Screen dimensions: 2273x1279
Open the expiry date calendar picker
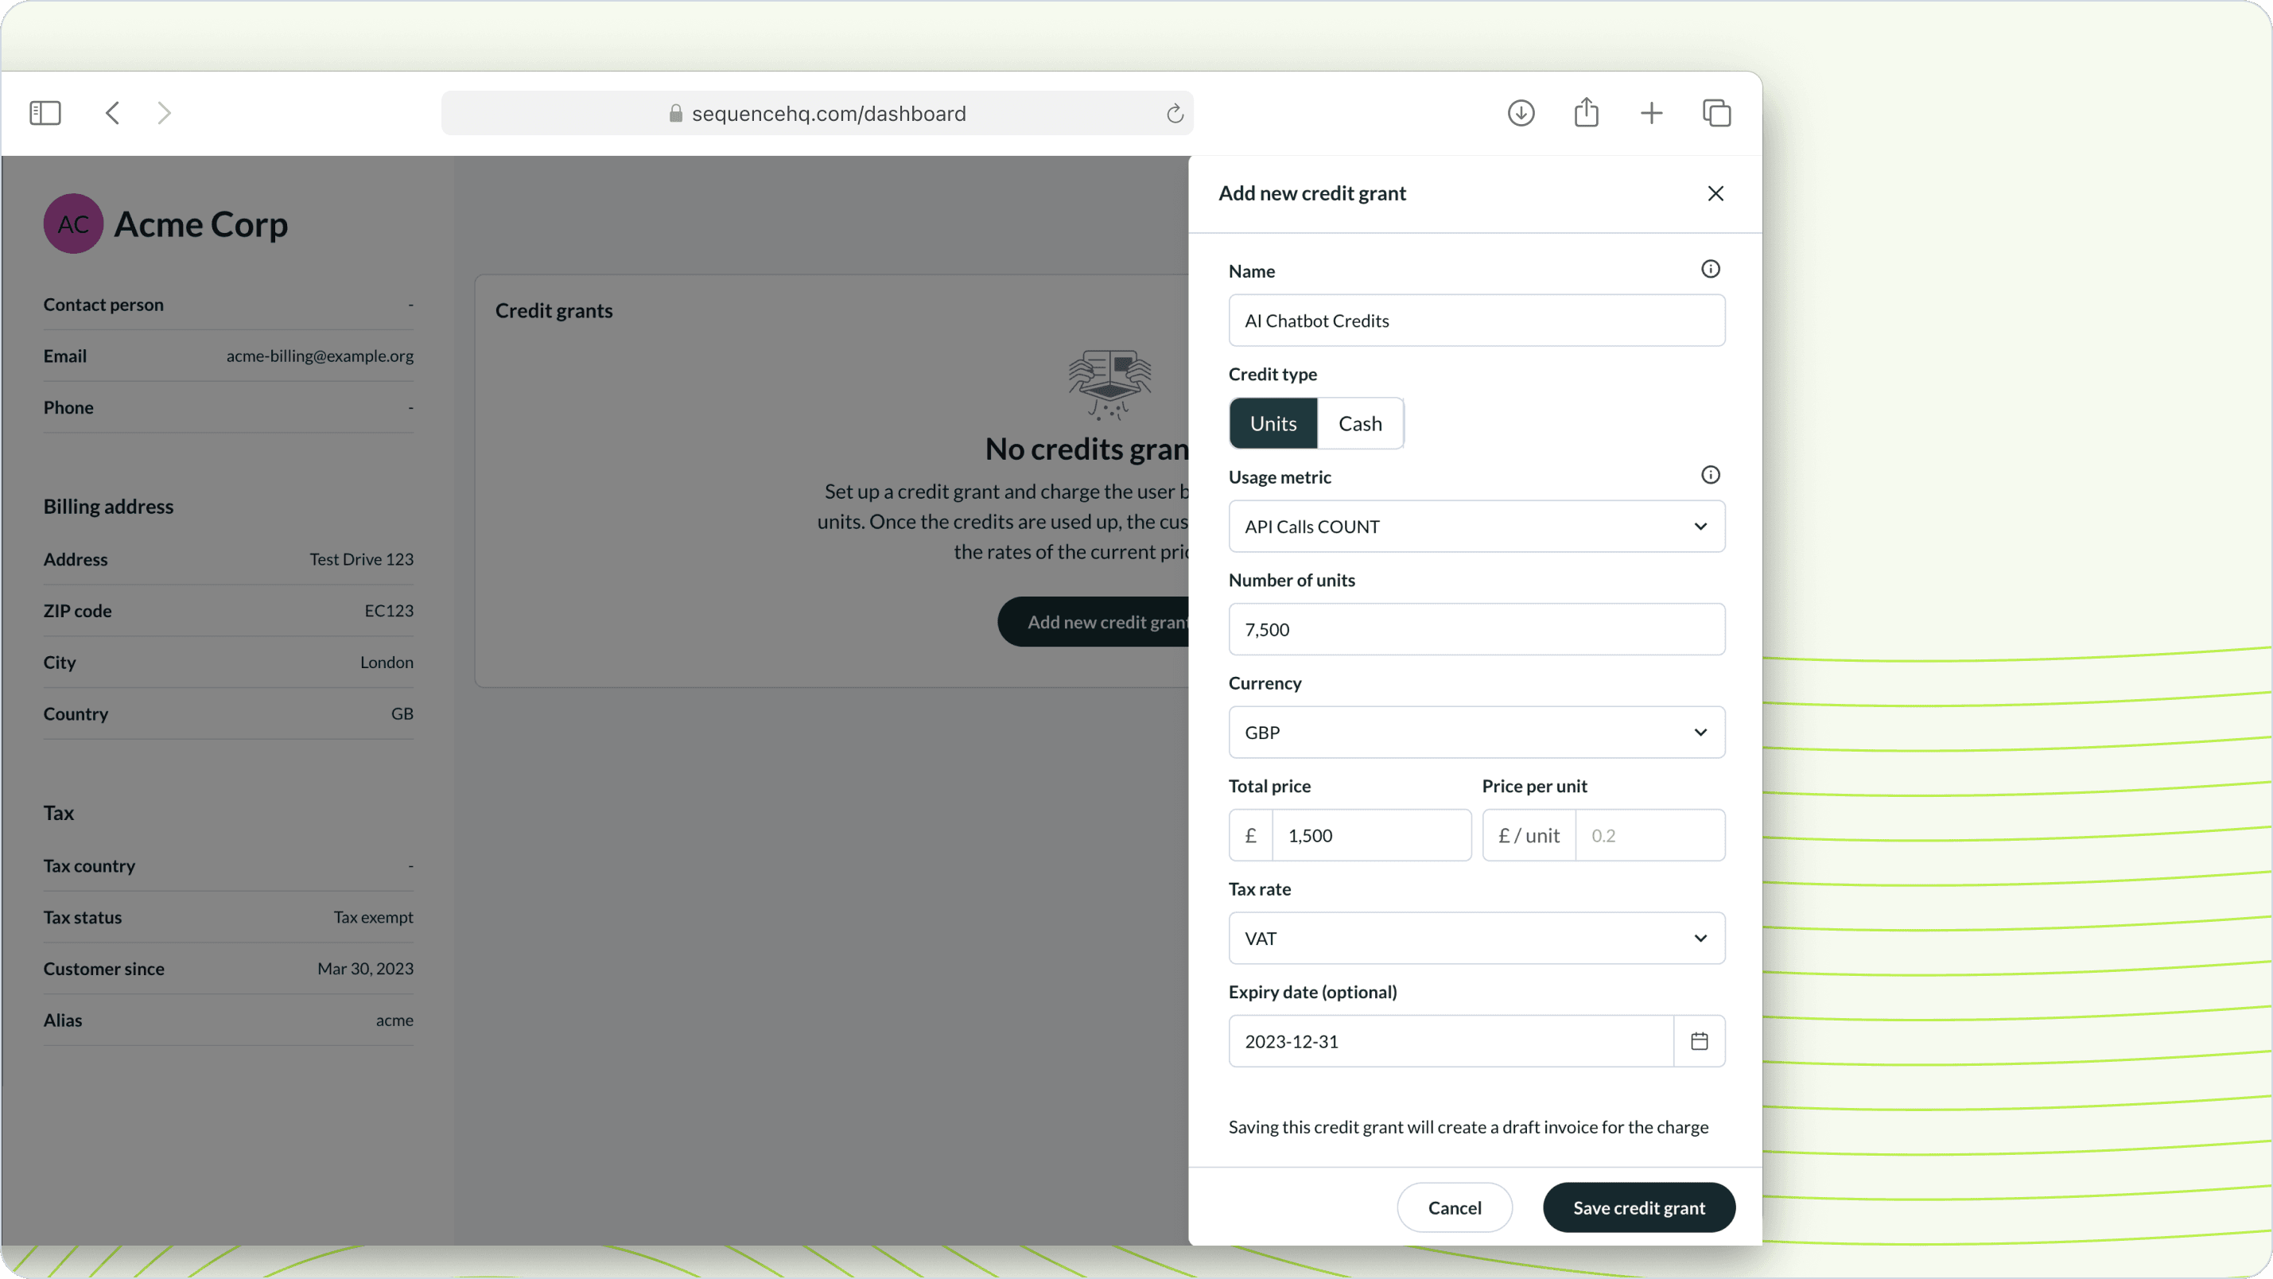[x=1699, y=1041]
